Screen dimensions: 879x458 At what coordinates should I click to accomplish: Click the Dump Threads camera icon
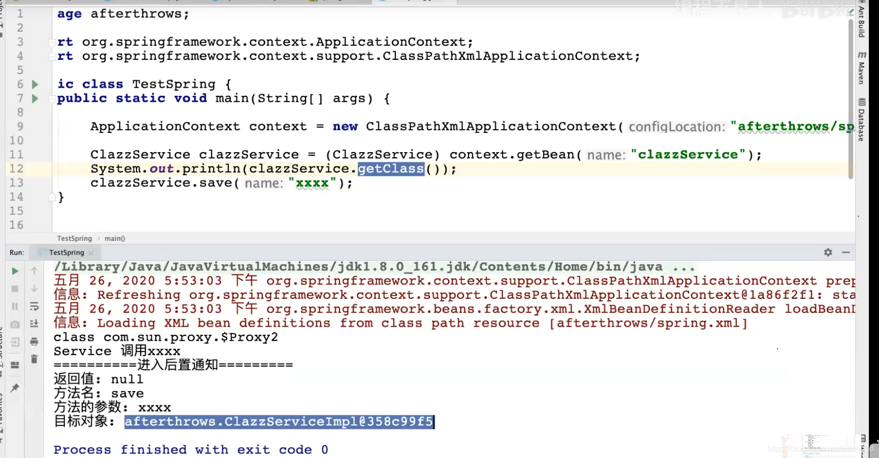pos(15,324)
